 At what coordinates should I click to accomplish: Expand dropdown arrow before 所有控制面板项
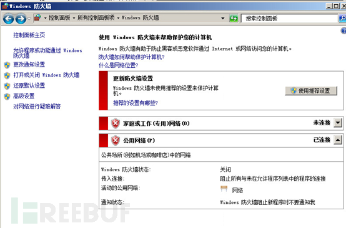pyautogui.click(x=74, y=18)
